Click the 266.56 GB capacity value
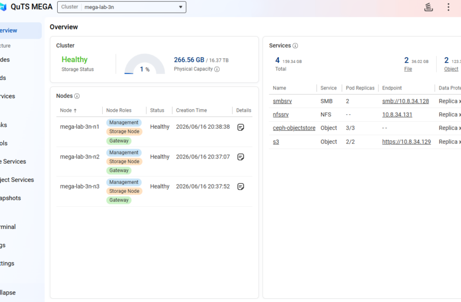 coord(189,60)
